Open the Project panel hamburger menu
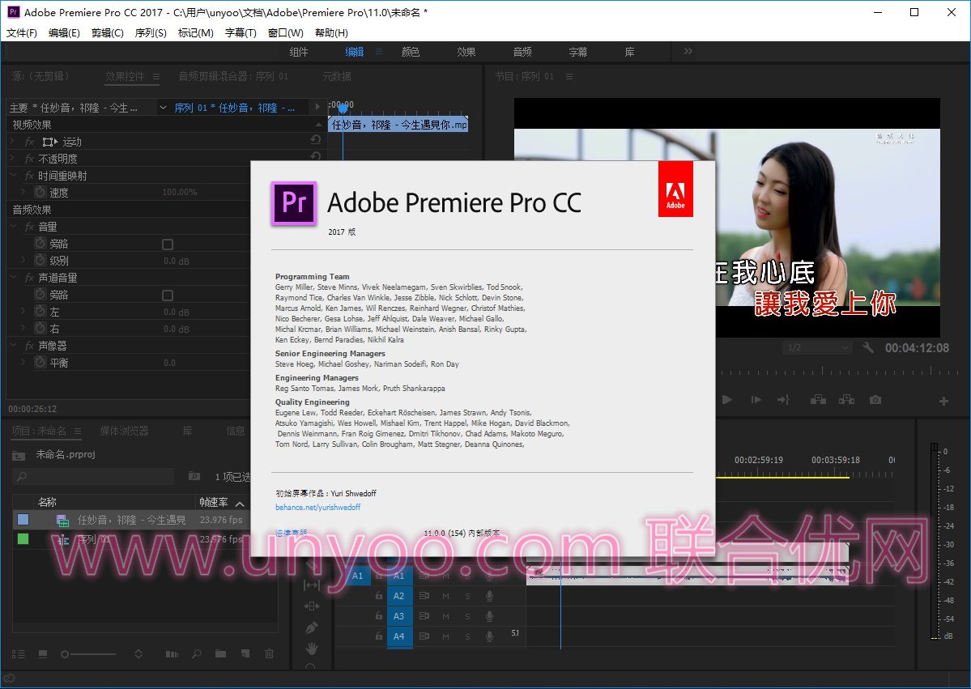The image size is (971, 689). point(78,431)
